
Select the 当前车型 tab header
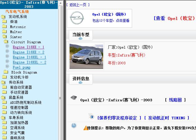[x=81, y=35]
